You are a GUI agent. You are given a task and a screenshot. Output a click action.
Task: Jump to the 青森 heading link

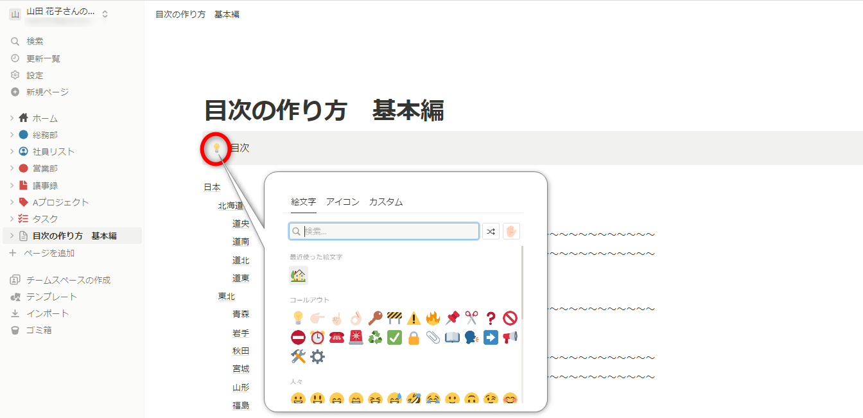point(241,314)
